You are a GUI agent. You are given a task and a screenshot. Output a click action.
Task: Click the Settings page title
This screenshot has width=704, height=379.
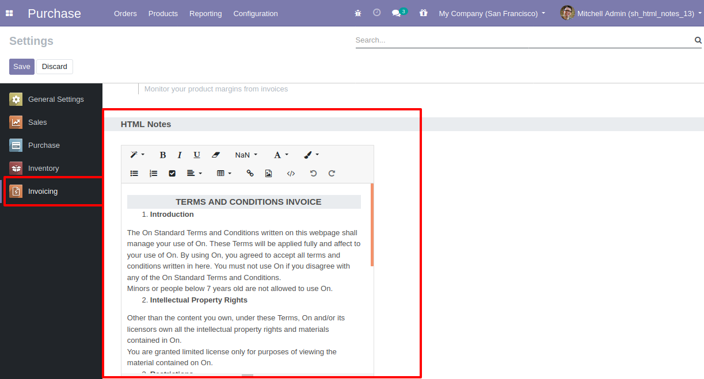pyautogui.click(x=32, y=41)
